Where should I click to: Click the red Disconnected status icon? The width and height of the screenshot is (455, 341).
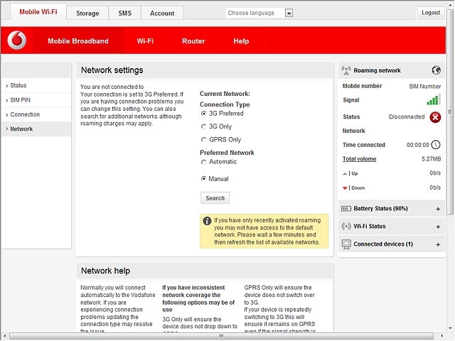435,117
